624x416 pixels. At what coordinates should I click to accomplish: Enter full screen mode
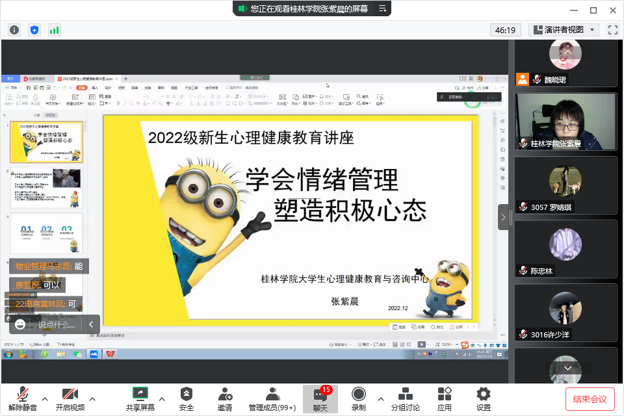pyautogui.click(x=612, y=30)
